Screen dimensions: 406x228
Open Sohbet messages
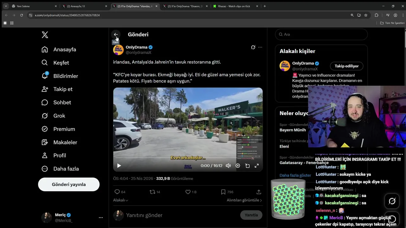click(x=56, y=102)
